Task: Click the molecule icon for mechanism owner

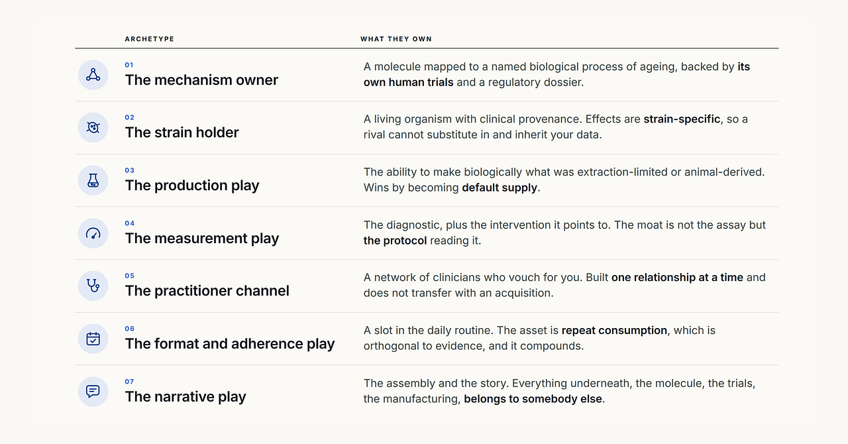Action: tap(93, 75)
